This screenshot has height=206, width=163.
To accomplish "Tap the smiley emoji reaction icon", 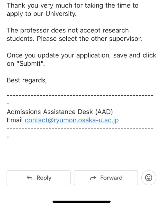I will (149, 178).
